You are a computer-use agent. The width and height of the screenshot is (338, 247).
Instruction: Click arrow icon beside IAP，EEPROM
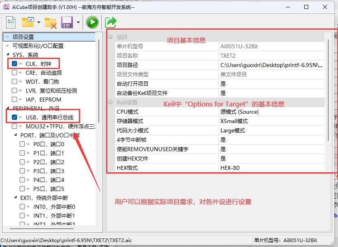pos(20,99)
